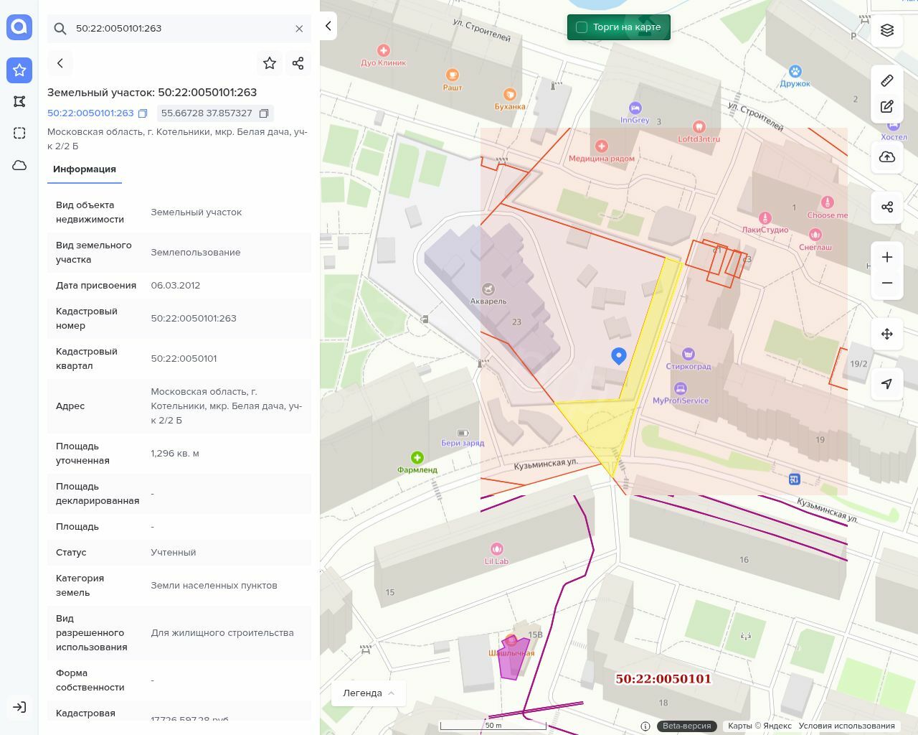This screenshot has width=918, height=735.
Task: Click the geolocation arrow button
Action: click(887, 384)
